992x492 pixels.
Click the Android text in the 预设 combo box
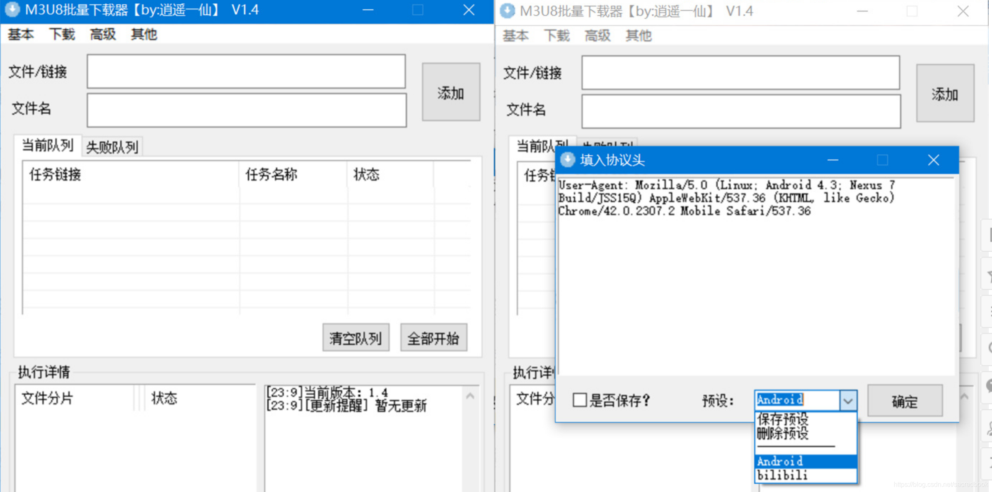(780, 400)
